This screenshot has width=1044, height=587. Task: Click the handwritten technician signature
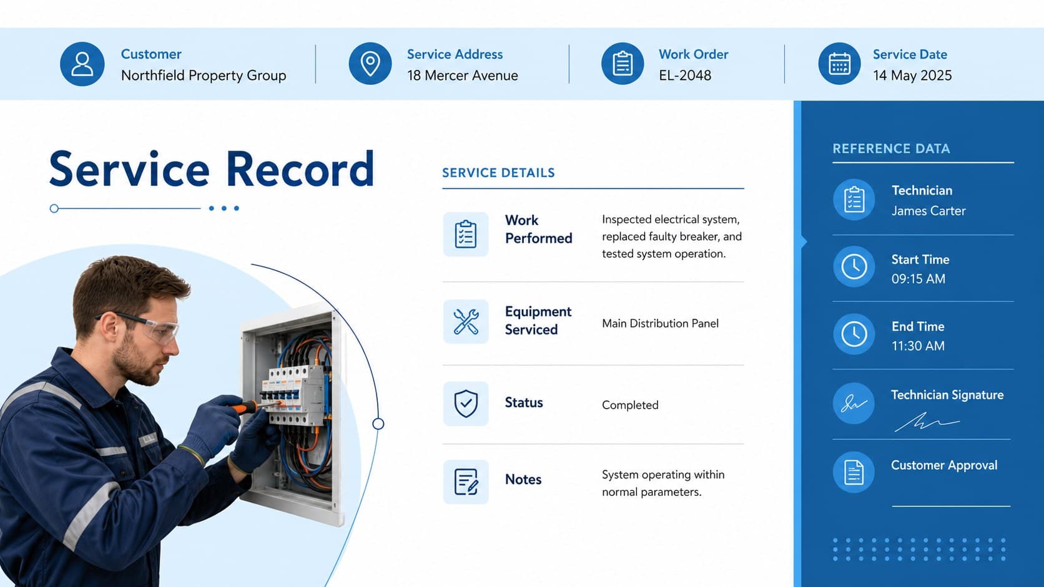[x=927, y=422]
